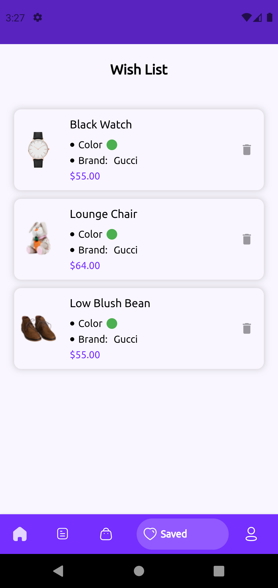Open the user profile icon
The width and height of the screenshot is (278, 588).
click(x=251, y=534)
